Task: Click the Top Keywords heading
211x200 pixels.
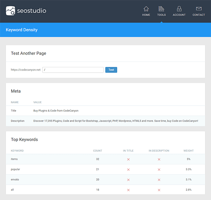Action: coord(24,140)
